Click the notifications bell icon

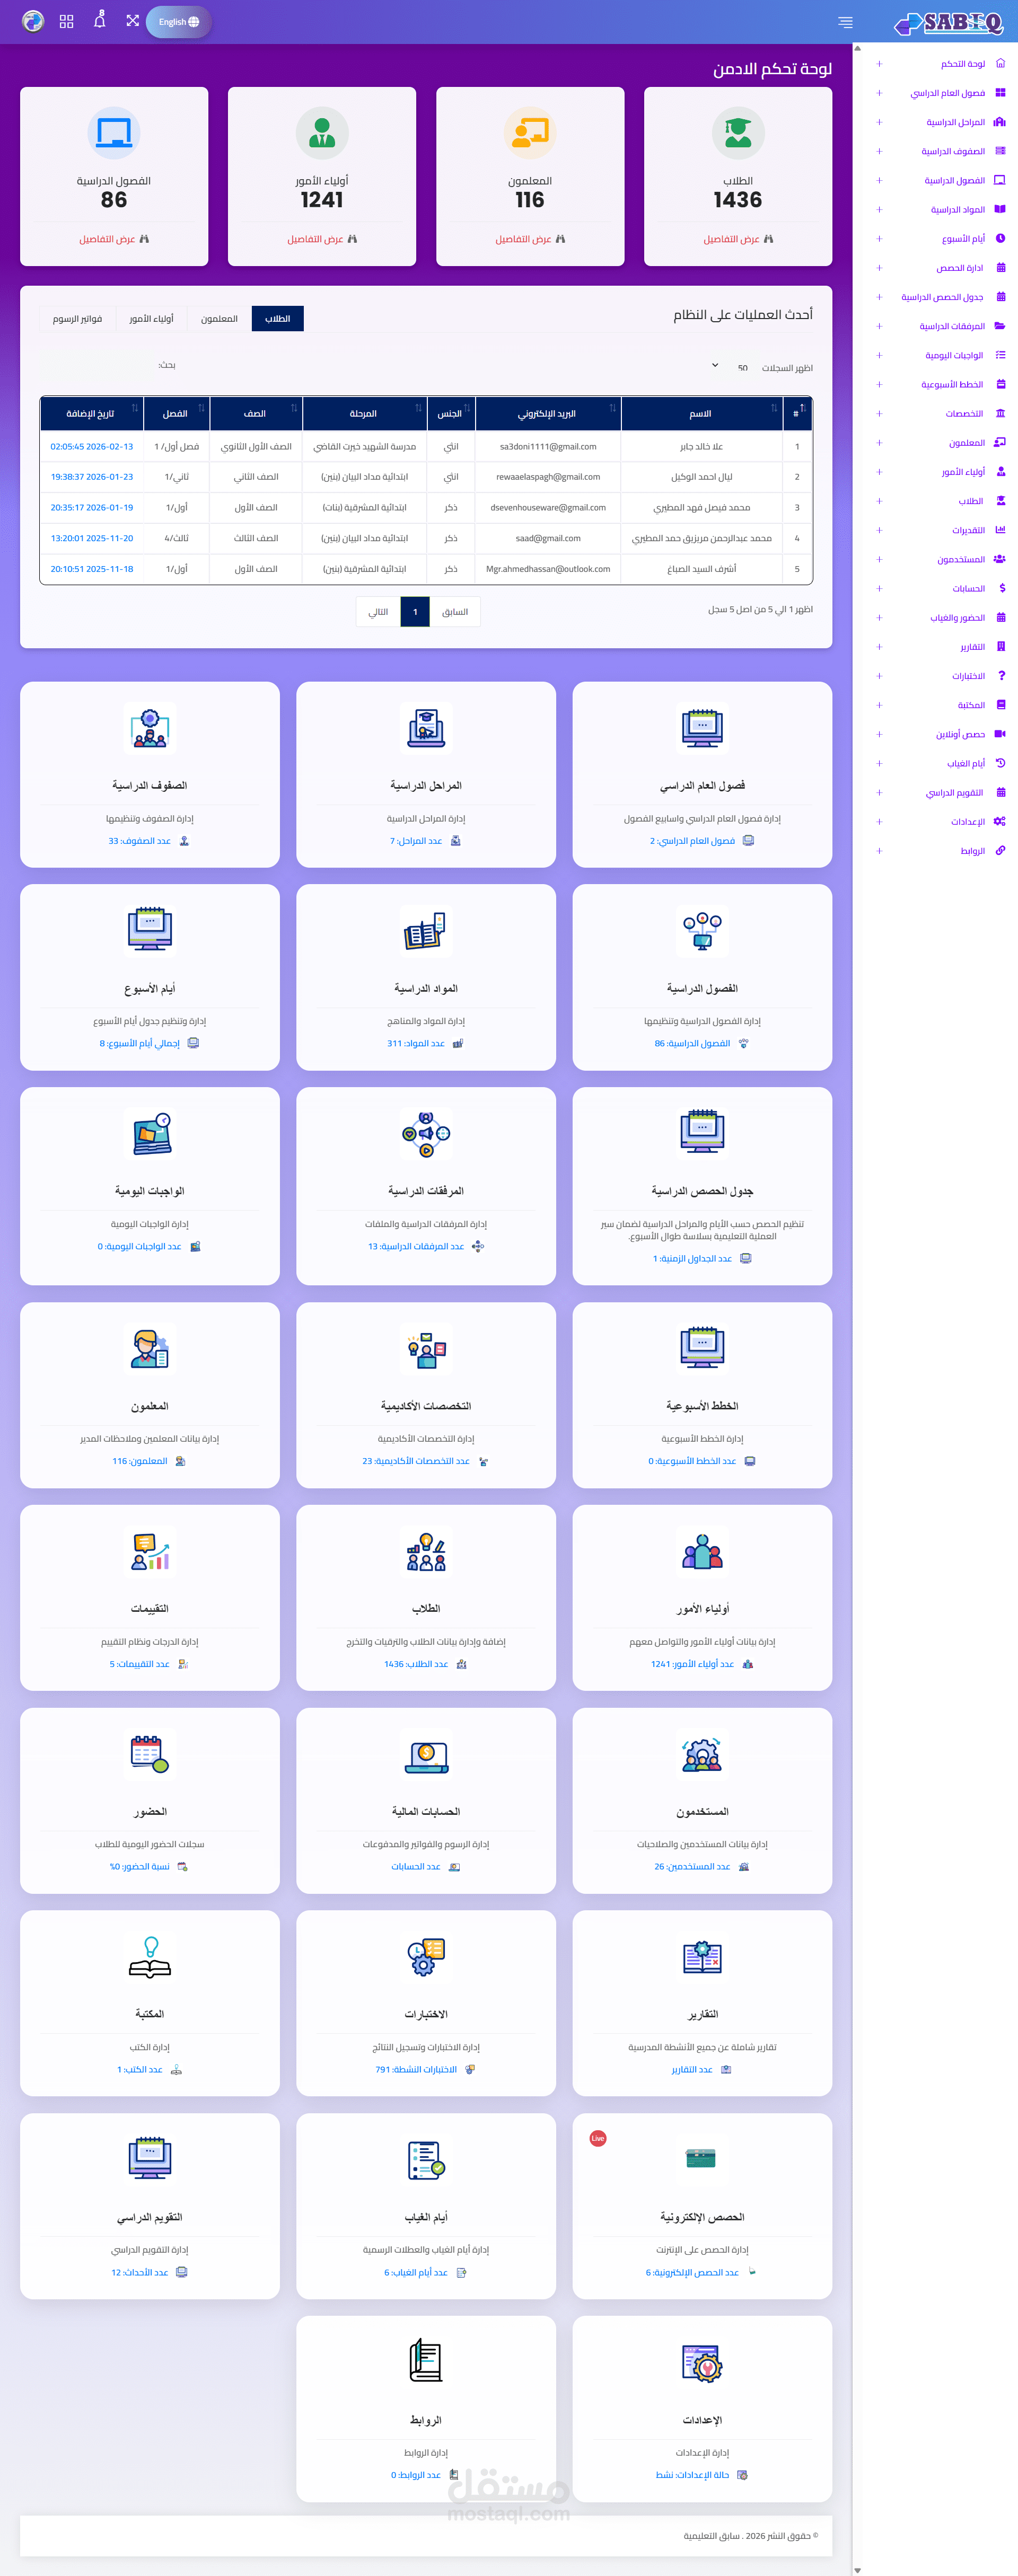click(x=99, y=21)
